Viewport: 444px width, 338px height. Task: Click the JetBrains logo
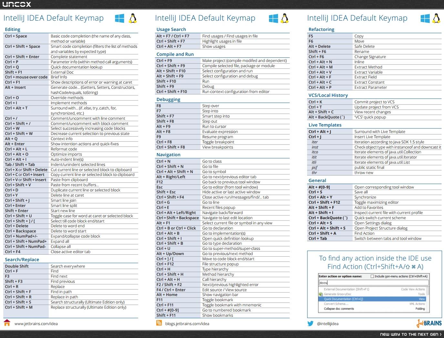429,323
